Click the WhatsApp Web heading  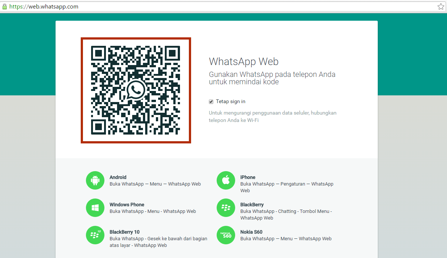[x=244, y=61]
